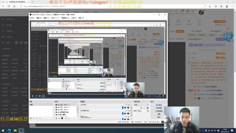Open the 淡出 transition dropdown
The width and height of the screenshot is (236, 133).
[x=141, y=105]
